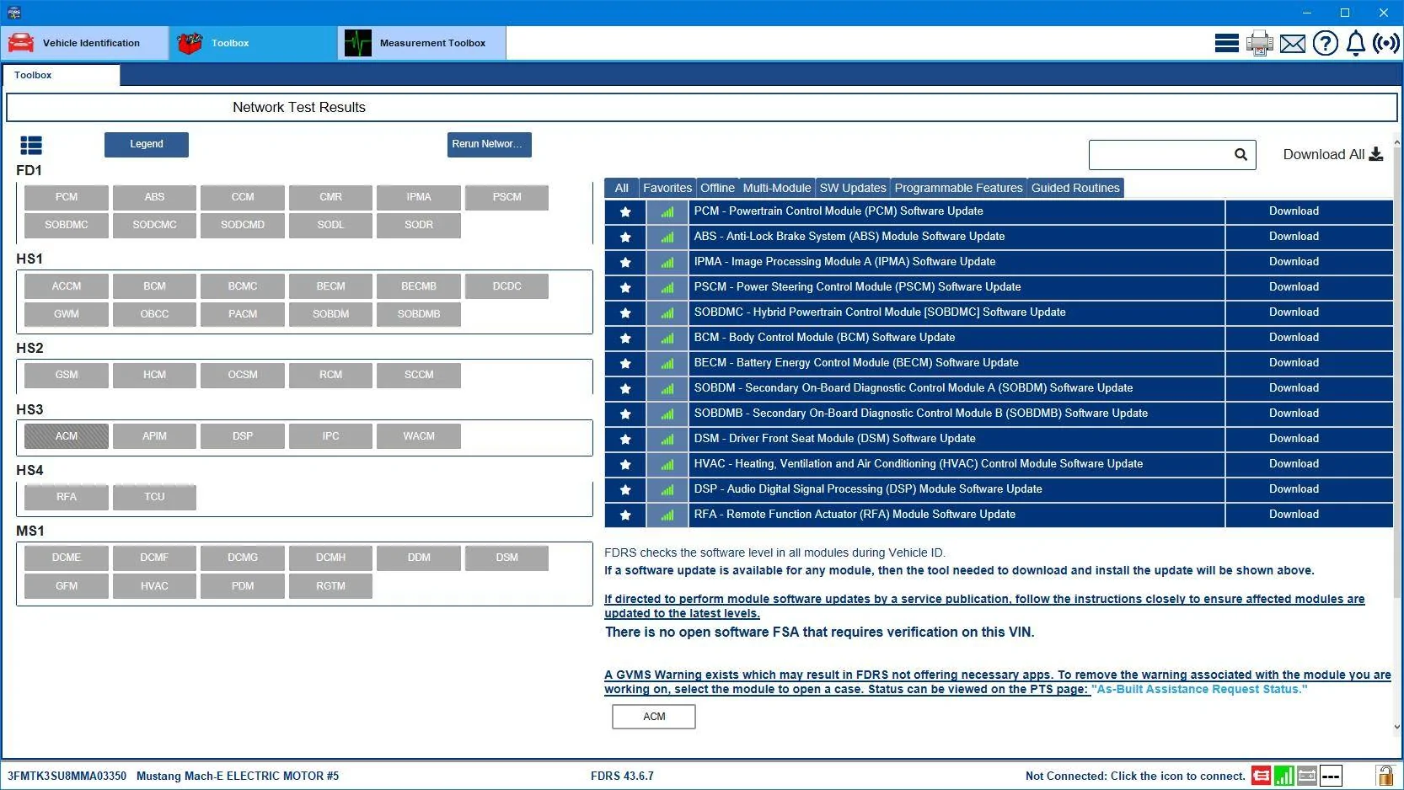Click the VIN 3FMTK3SU8MMA03350 in status bar
The width and height of the screenshot is (1404, 790).
click(x=67, y=776)
